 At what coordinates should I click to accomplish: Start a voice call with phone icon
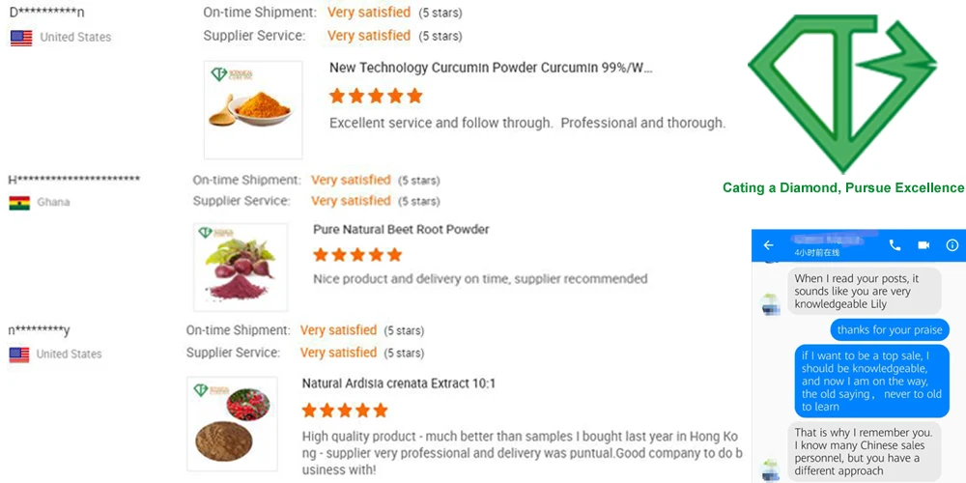tap(895, 245)
